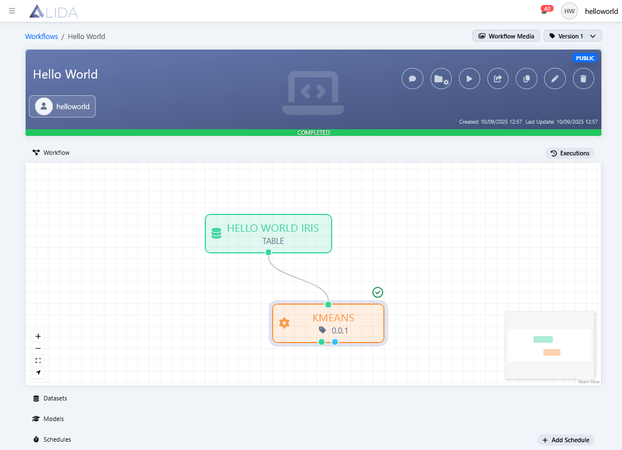The width and height of the screenshot is (622, 450).
Task: Expand the Workflow section header
Action: click(51, 153)
